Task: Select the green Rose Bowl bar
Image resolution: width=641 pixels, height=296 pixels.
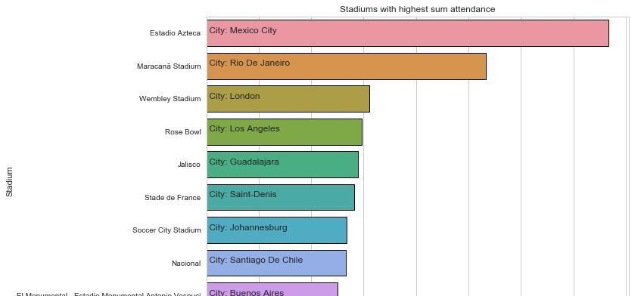Action: pos(285,132)
